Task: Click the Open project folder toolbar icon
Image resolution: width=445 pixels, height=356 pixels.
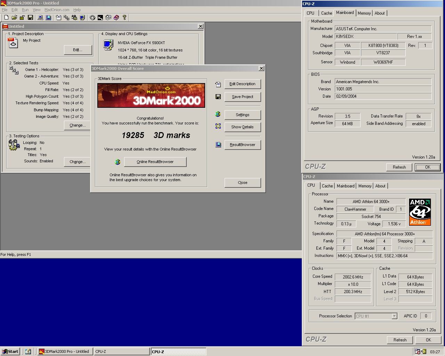Action: (x=14, y=17)
